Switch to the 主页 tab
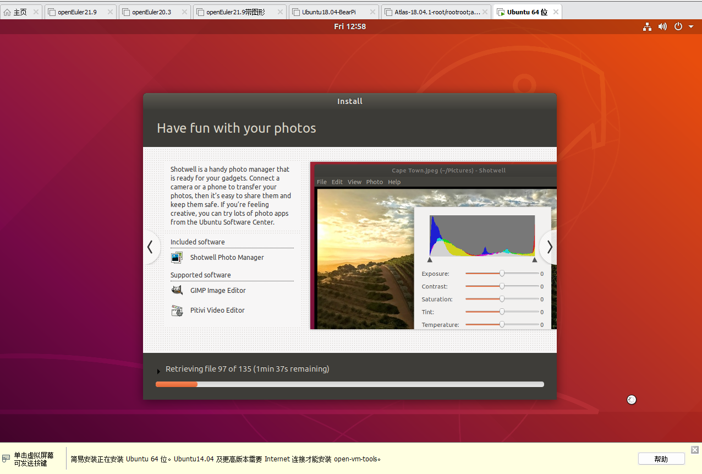Screen dimensions: 702x474 21,12
